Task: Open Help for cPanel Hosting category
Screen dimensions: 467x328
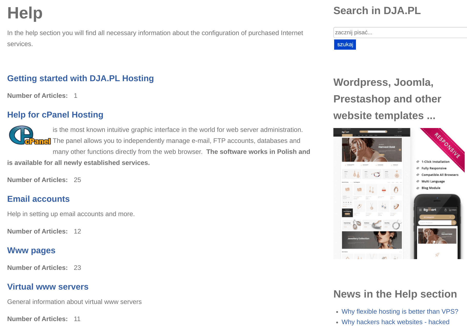Action: point(55,115)
